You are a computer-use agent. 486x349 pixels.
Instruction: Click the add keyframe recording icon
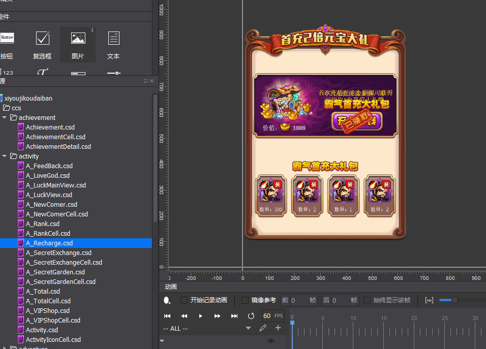[x=167, y=300]
